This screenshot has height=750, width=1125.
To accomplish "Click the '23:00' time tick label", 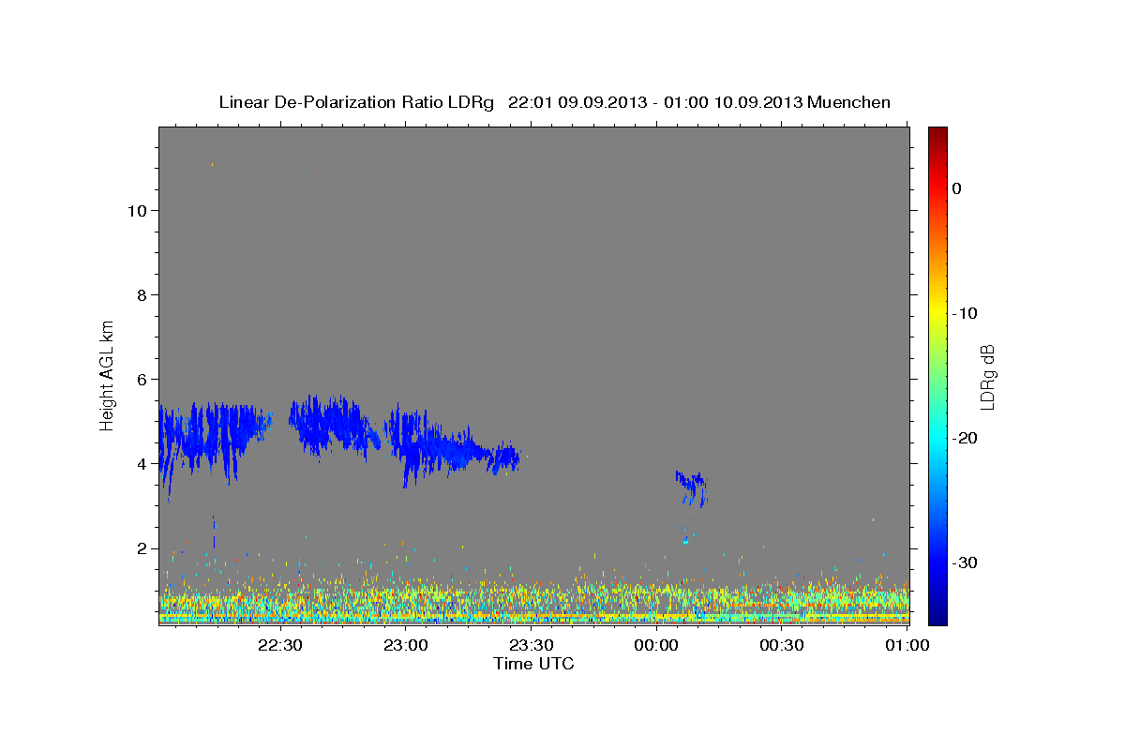I will point(406,645).
